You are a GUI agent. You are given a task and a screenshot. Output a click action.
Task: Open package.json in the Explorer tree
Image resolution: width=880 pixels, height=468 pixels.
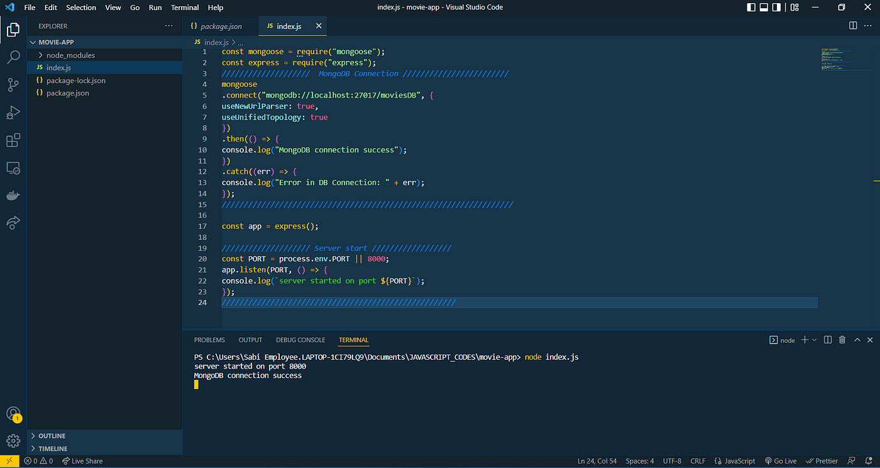coord(104,93)
